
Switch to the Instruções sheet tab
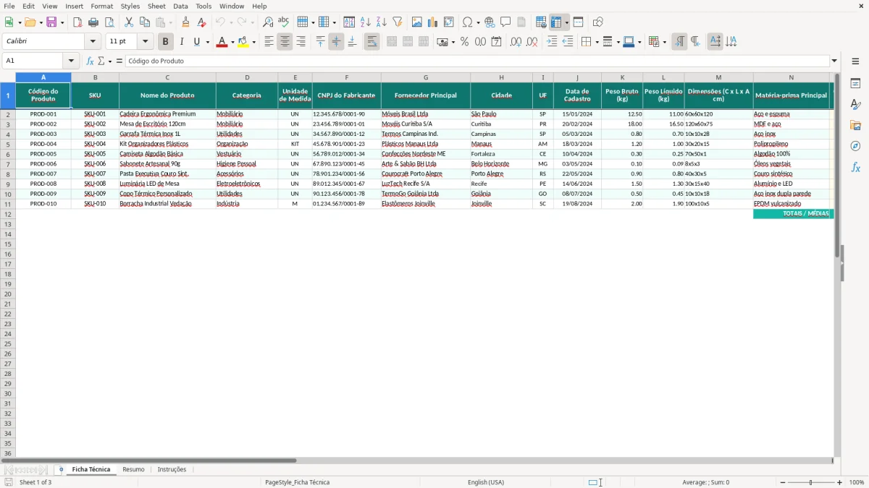point(172,470)
